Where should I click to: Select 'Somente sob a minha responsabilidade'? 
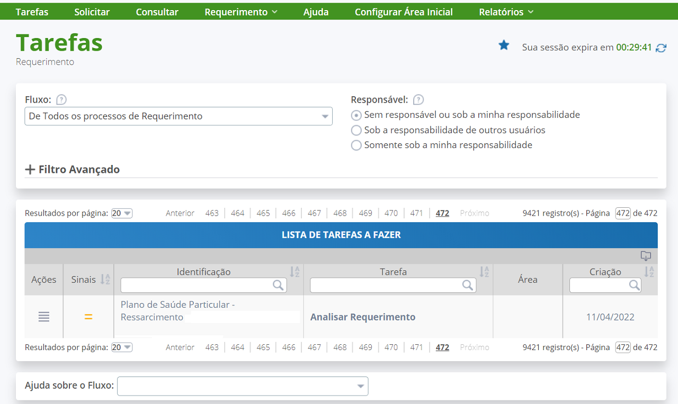tap(356, 145)
